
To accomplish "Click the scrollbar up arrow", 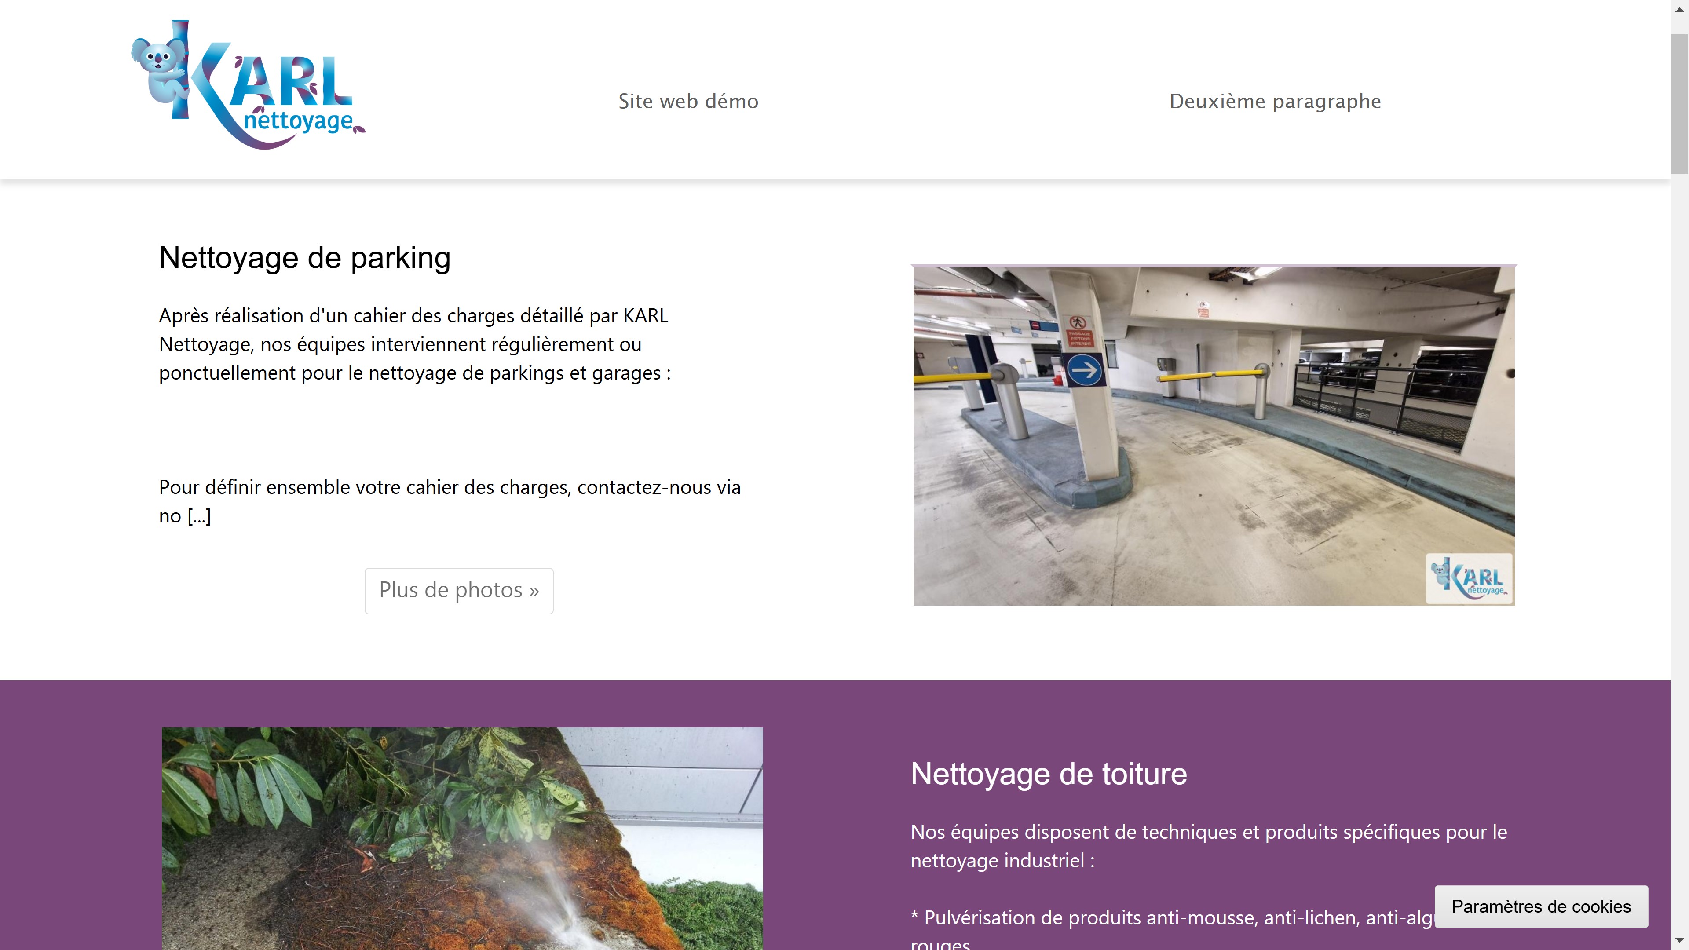I will click(x=1679, y=8).
